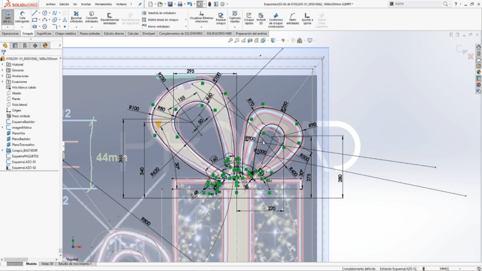Select the Line sketch tool
This screenshot has height=271, width=482.
pyautogui.click(x=34, y=13)
